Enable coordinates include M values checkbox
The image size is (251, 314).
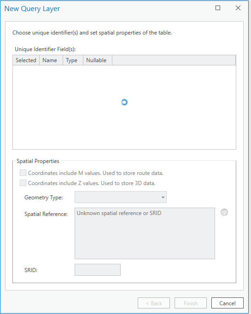click(23, 173)
